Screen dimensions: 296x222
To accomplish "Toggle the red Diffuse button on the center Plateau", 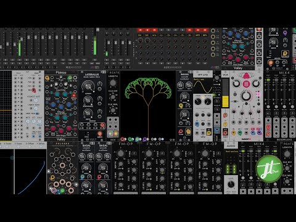I will tap(74, 95).
